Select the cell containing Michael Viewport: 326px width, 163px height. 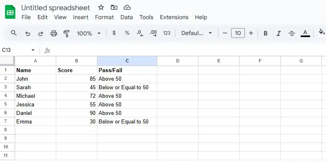coord(35,96)
